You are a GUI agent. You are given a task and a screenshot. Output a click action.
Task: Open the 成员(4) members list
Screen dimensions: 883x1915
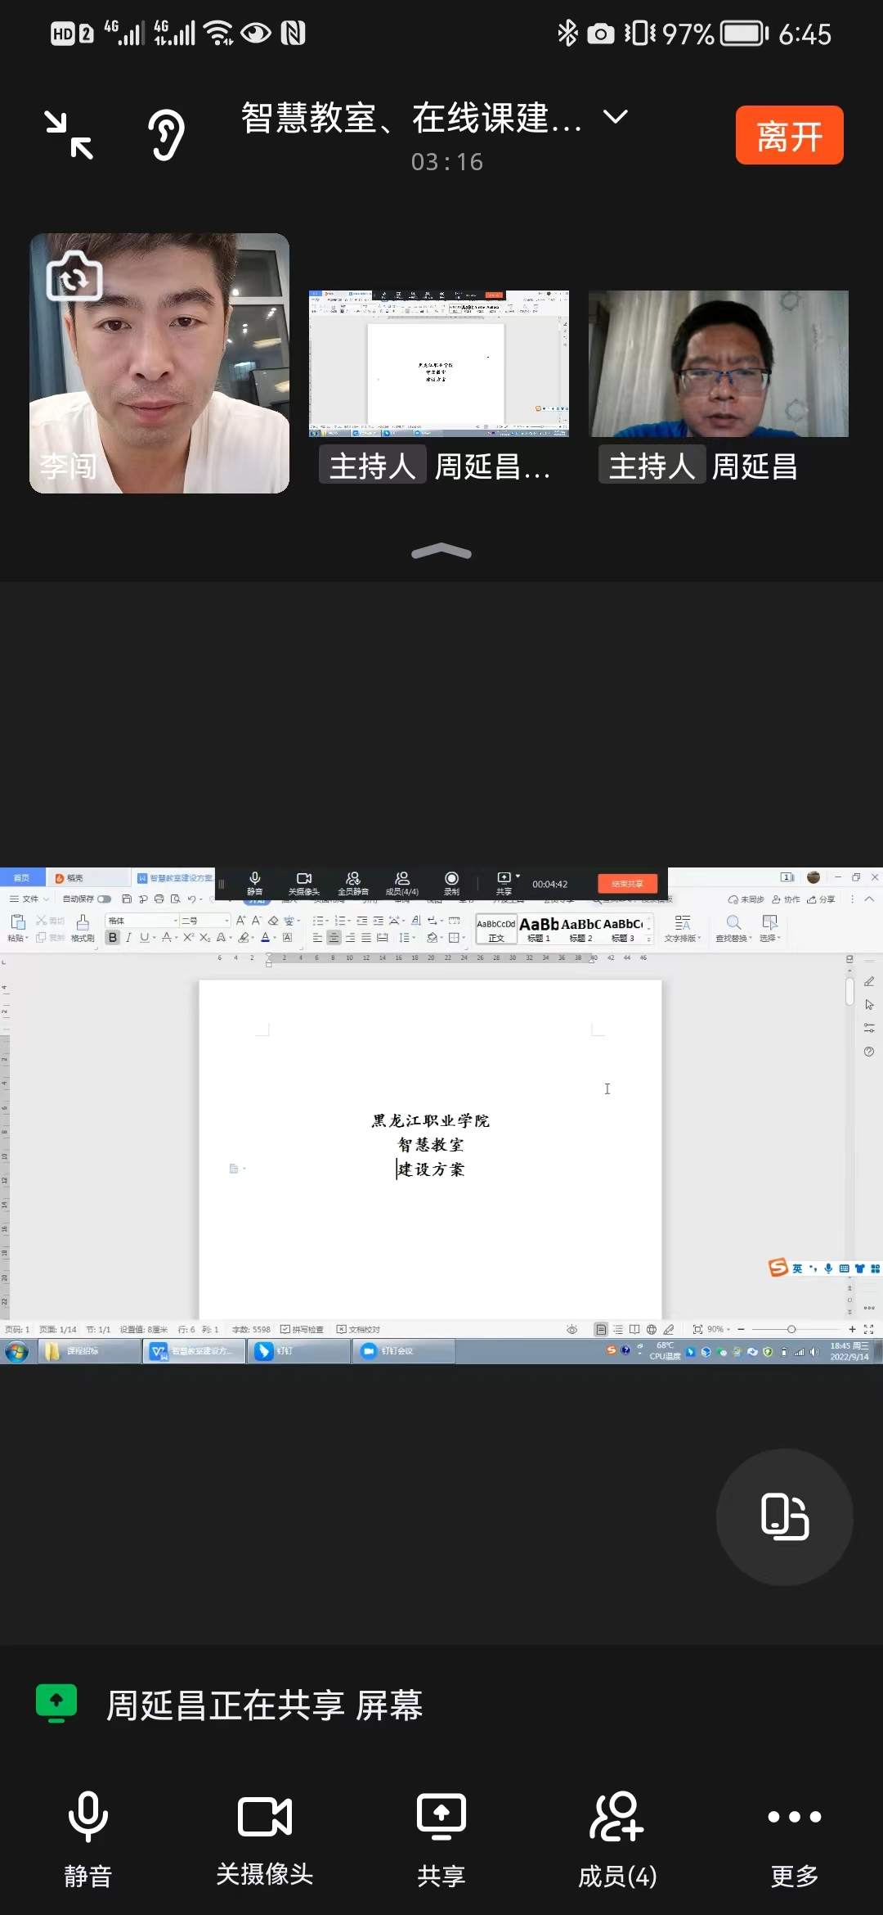(x=617, y=1839)
